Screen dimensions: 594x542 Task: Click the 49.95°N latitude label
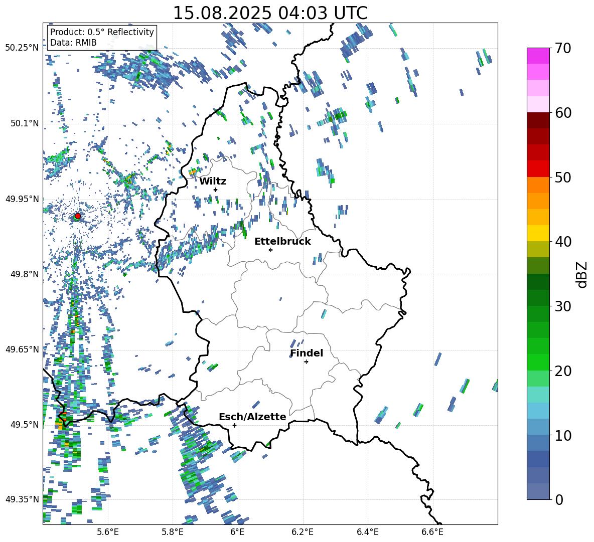click(22, 199)
